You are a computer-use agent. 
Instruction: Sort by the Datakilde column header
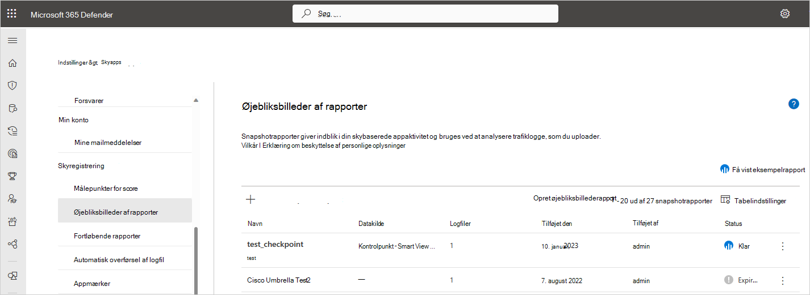[371, 224]
